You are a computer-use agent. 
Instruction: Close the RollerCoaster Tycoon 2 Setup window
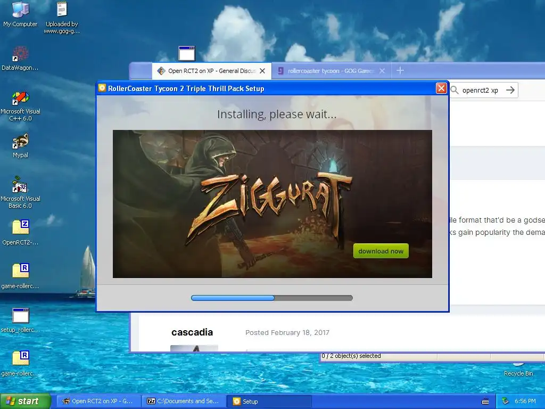coord(441,88)
